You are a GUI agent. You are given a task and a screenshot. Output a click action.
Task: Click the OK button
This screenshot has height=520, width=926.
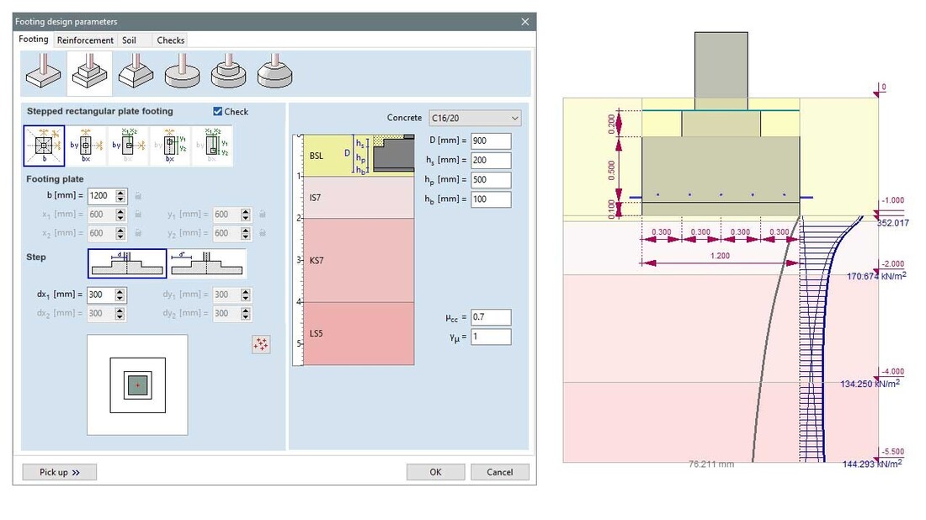point(435,472)
